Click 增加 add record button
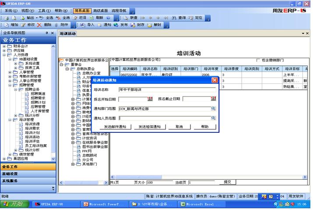Image resolution: width=313 pixels, height=210 pixels. click(11, 25)
